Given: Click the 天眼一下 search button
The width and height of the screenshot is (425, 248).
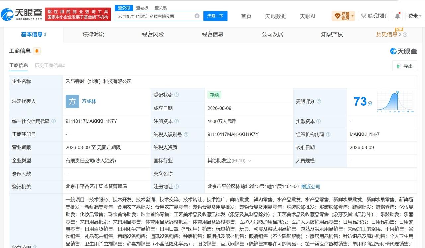Looking at the screenshot, I should (215, 16).
